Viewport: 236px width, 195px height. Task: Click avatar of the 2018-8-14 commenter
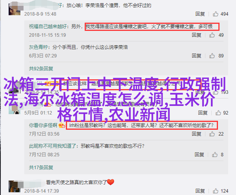[14, 186]
